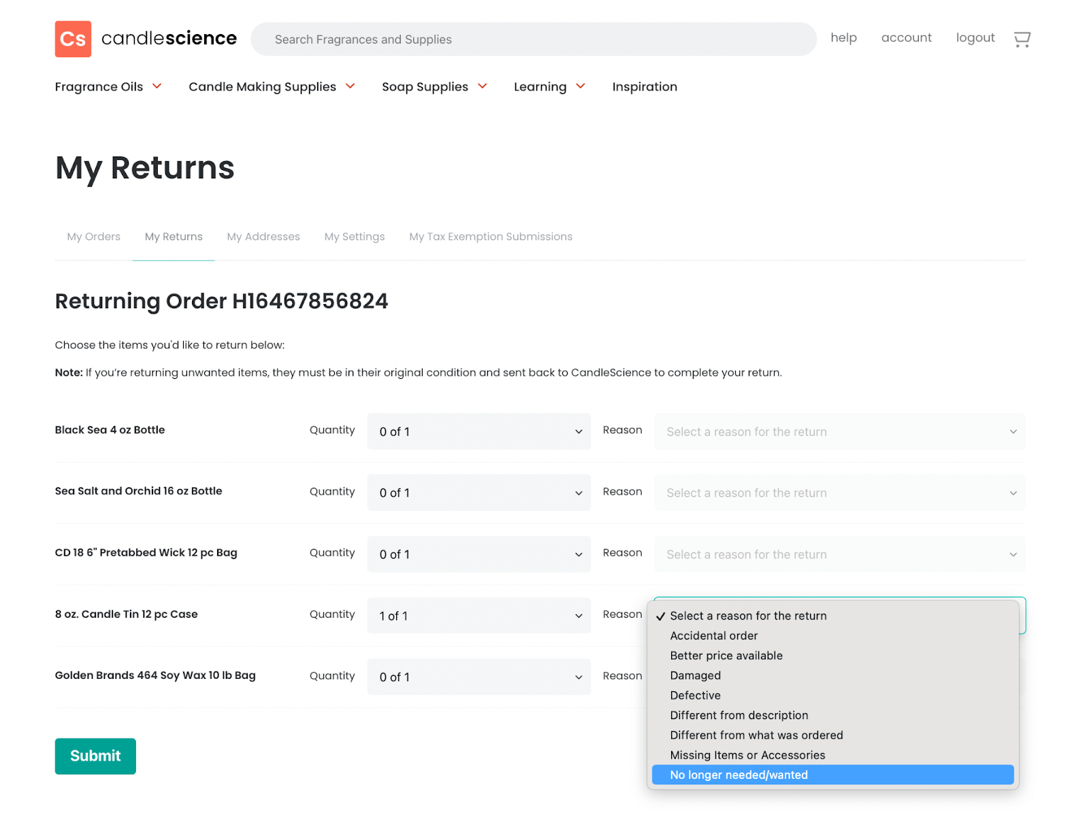Image resolution: width=1089 pixels, height=815 pixels.
Task: Open quantity selector for Golden Brands 464 Soy Wax
Action: (478, 676)
